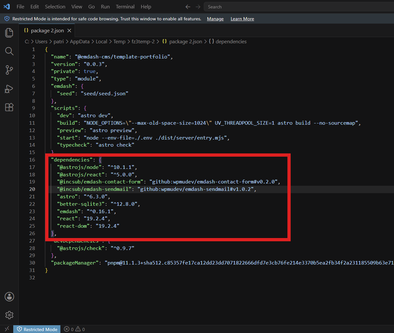Screen dimensions: 394x333
Task: Click the "@astrojs/react" key
Action: tap(80, 175)
